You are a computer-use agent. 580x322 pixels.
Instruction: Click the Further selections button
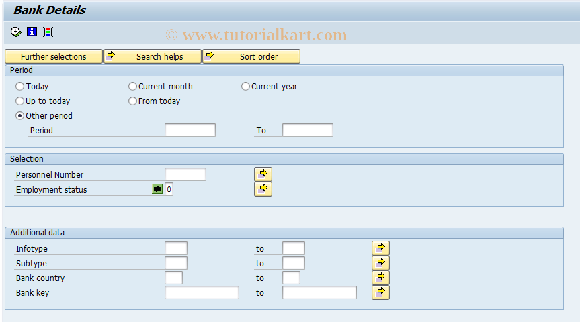pyautogui.click(x=54, y=56)
